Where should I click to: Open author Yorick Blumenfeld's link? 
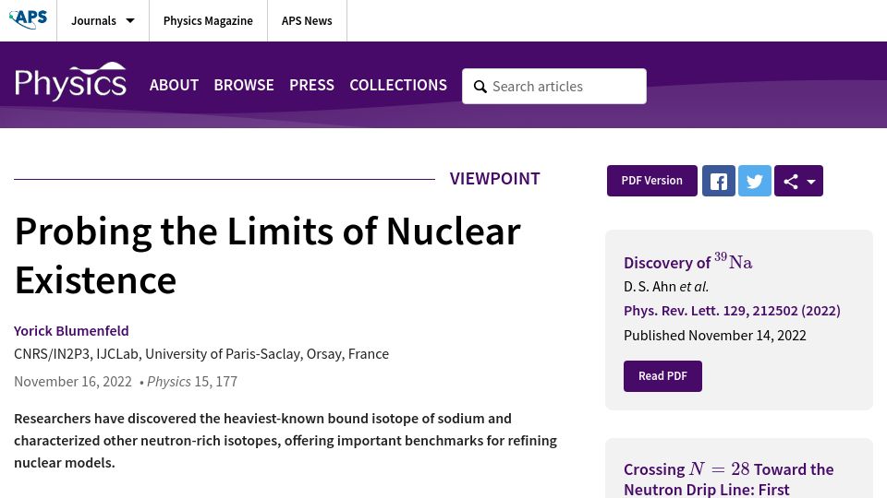click(71, 331)
